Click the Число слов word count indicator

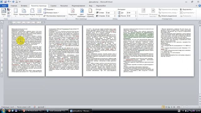[24, 107]
